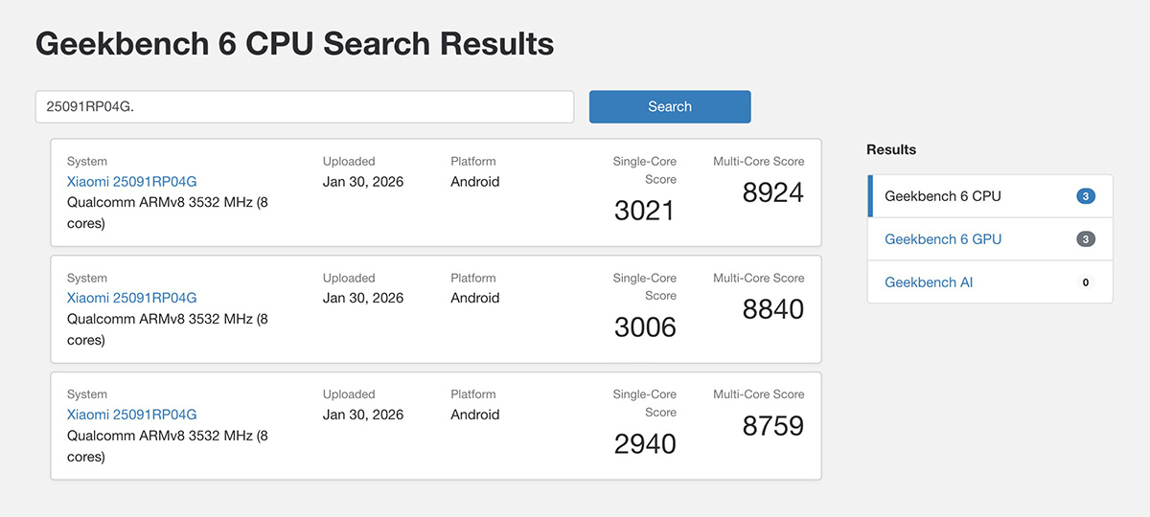Click the Geekbench 6 CPU Search Results heading
This screenshot has height=517, width=1150.
294,43
